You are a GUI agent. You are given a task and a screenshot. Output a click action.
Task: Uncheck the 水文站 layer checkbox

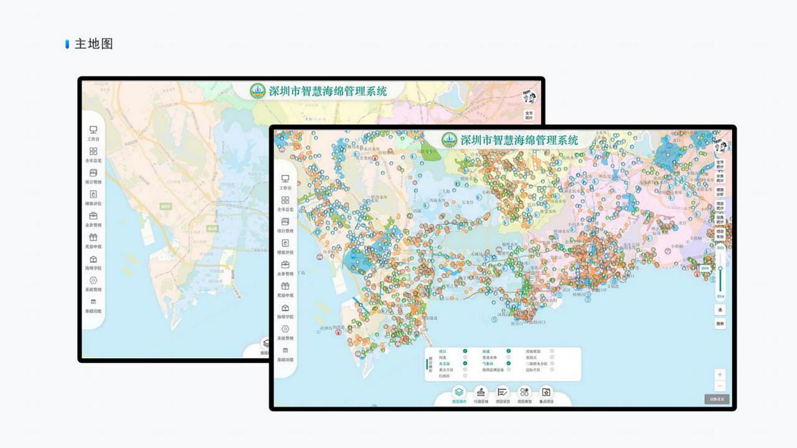click(x=465, y=363)
